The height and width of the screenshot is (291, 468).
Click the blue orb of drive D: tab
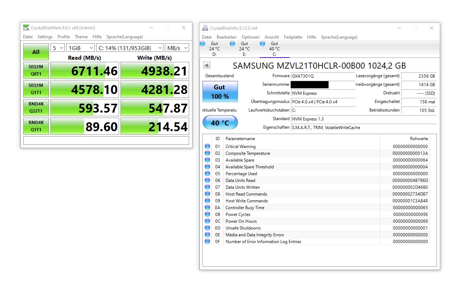pyautogui.click(x=203, y=44)
